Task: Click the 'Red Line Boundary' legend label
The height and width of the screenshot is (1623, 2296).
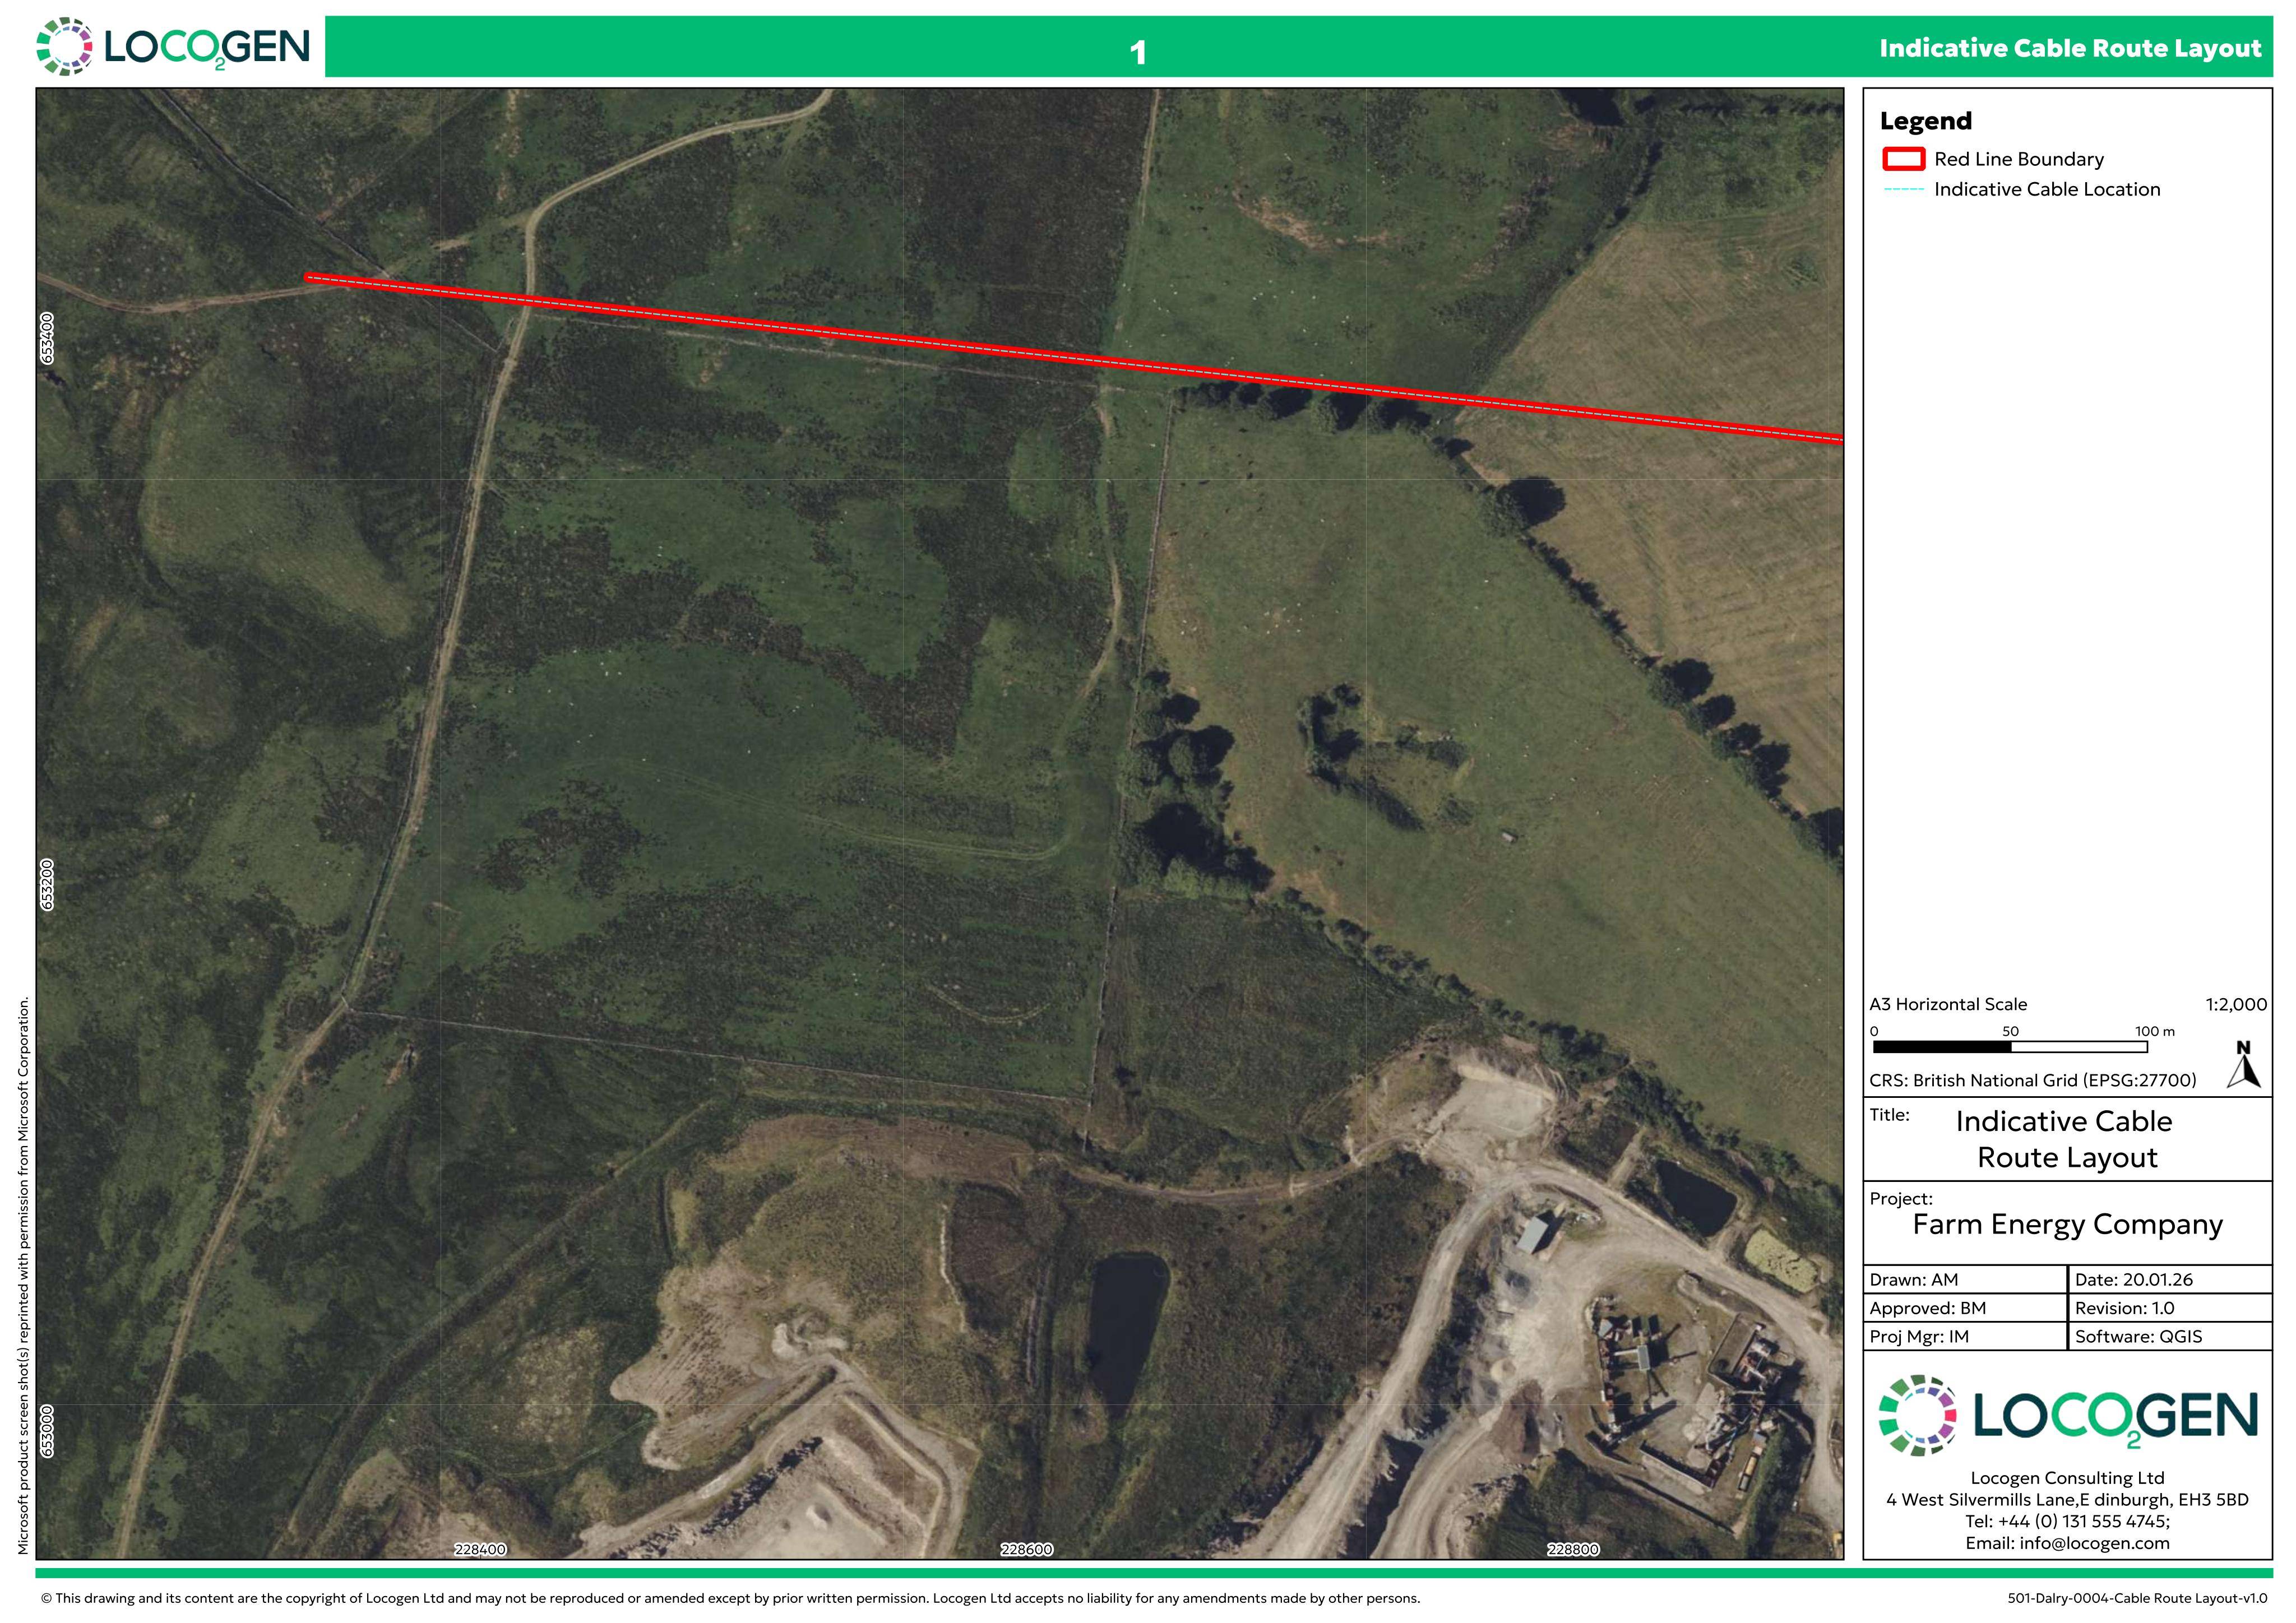Action: 2018,159
